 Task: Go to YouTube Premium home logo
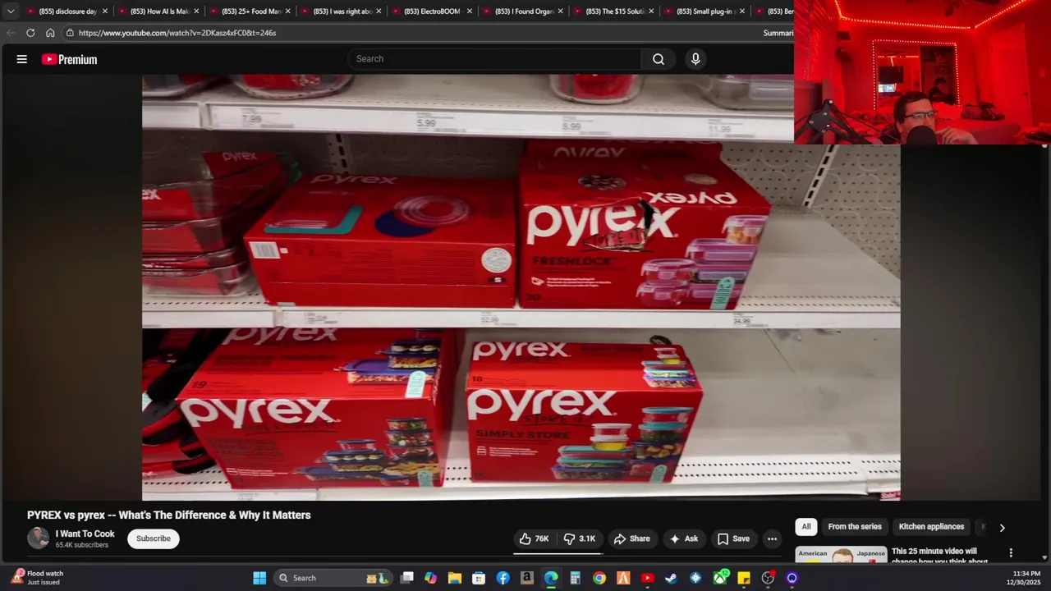pyautogui.click(x=70, y=59)
